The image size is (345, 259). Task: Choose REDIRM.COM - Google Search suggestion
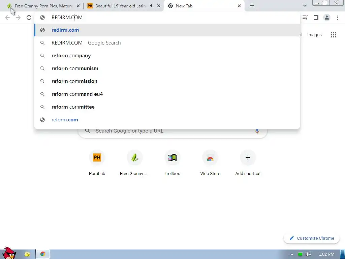pos(167,43)
